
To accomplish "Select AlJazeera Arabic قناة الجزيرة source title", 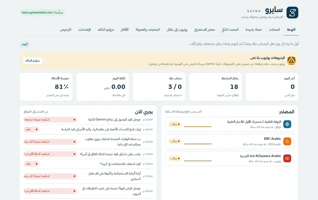I will (x=260, y=156).
